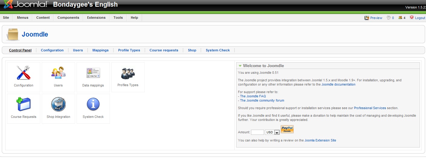Select the Profiles Types icon
Viewport: 426px width, 159px height.
coord(128,73)
